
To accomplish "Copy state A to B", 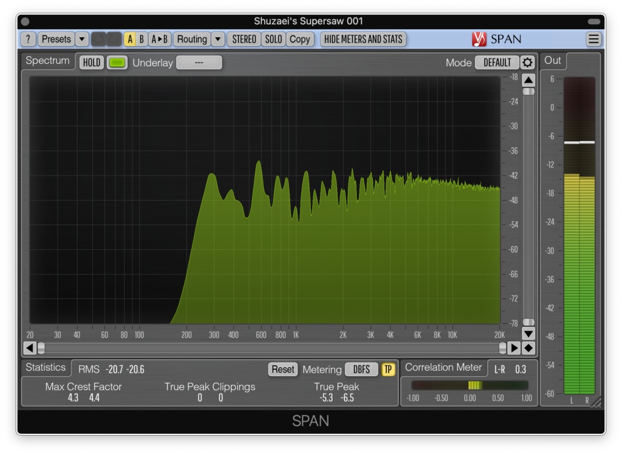I will (x=160, y=40).
